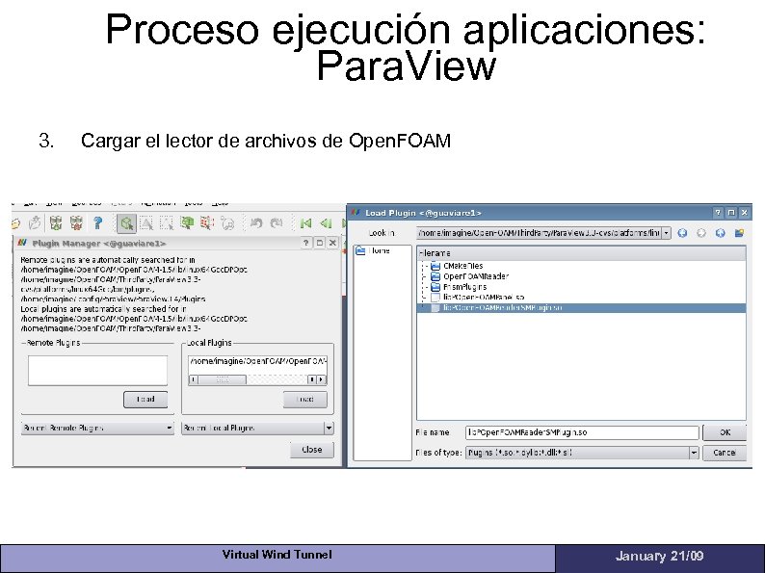Select libPOpenFOAMPanel.so file
The height and width of the screenshot is (573, 765).
[478, 297]
